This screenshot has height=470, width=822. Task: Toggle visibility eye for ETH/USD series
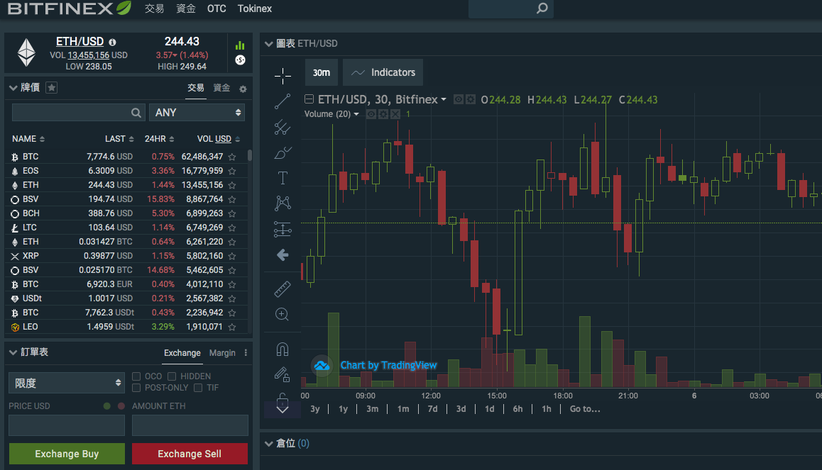pos(458,99)
